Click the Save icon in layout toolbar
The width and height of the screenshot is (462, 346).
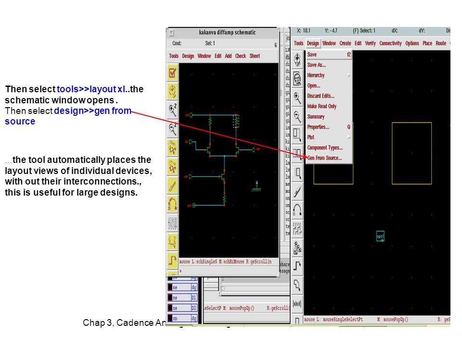[297, 60]
